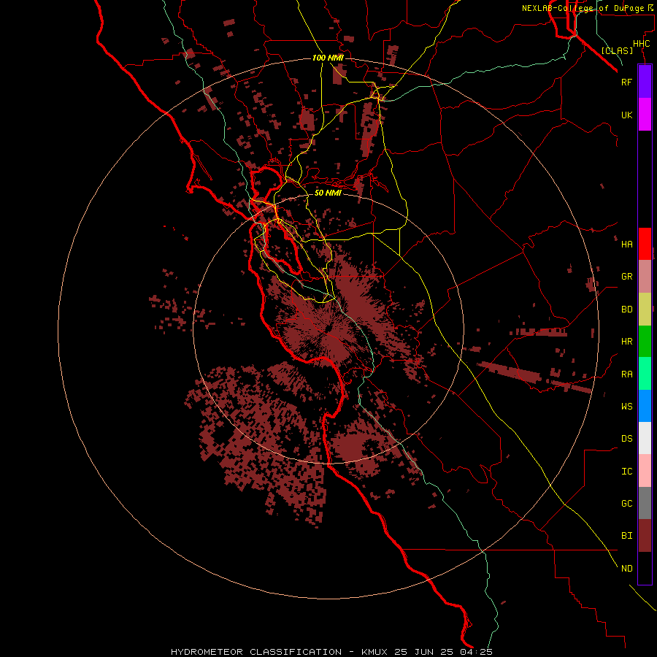Click the 100 NMI range ring label
657x657 pixels.
pyautogui.click(x=328, y=58)
